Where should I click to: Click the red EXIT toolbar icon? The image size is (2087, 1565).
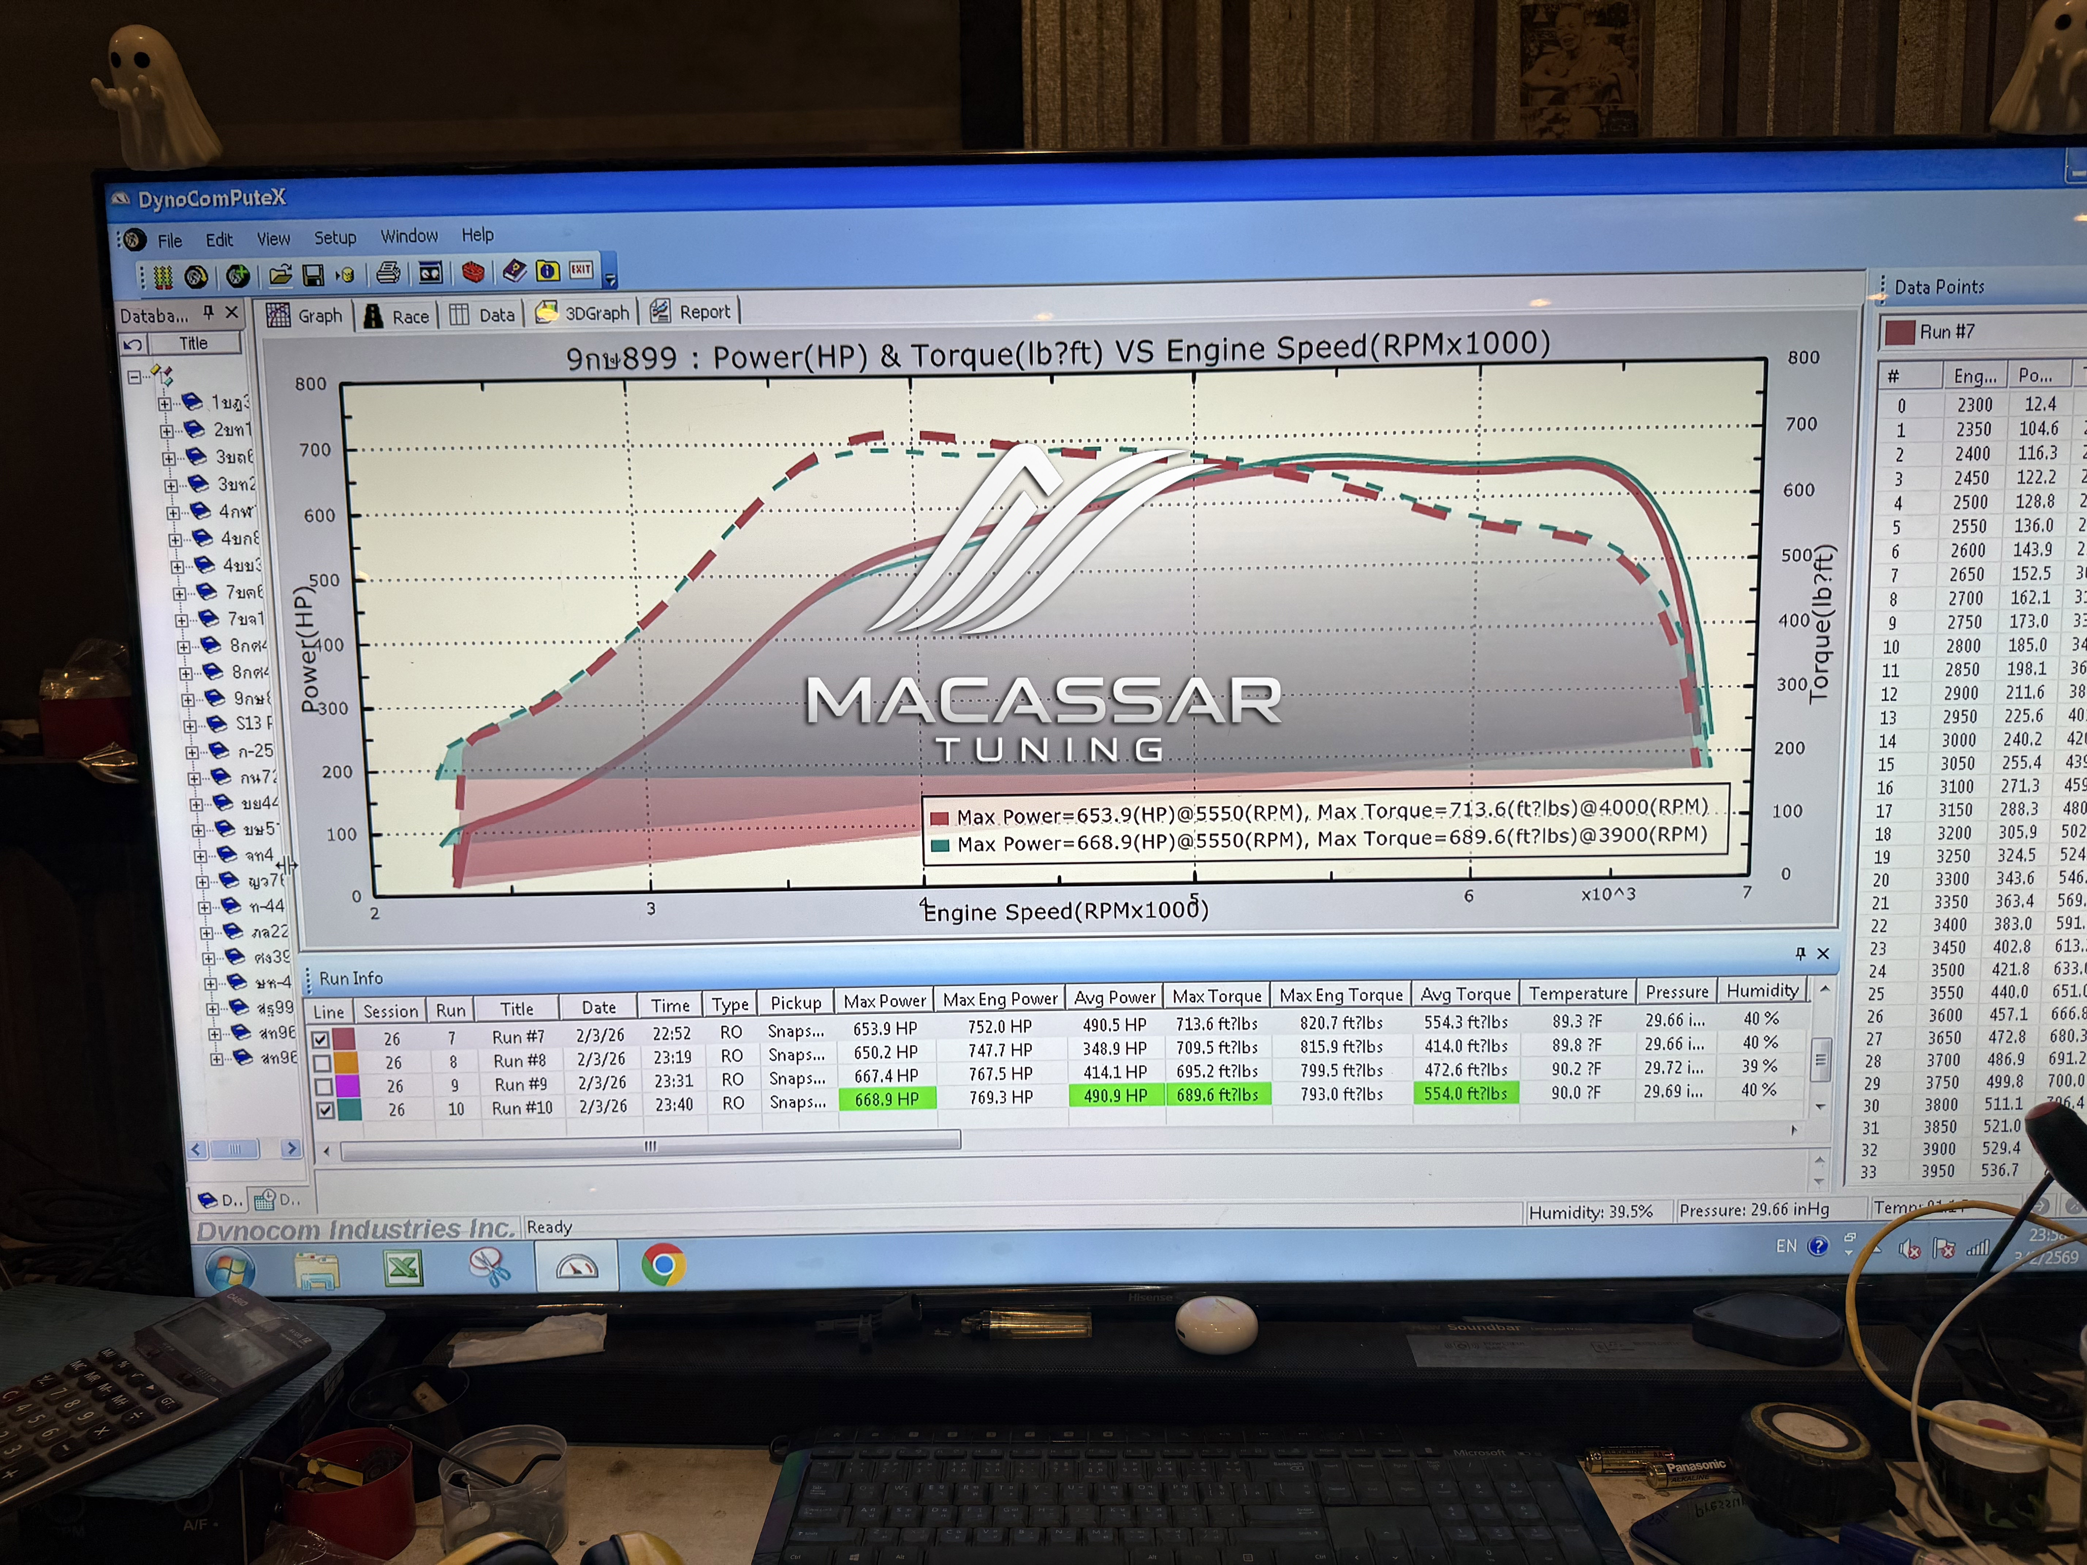coord(581,270)
